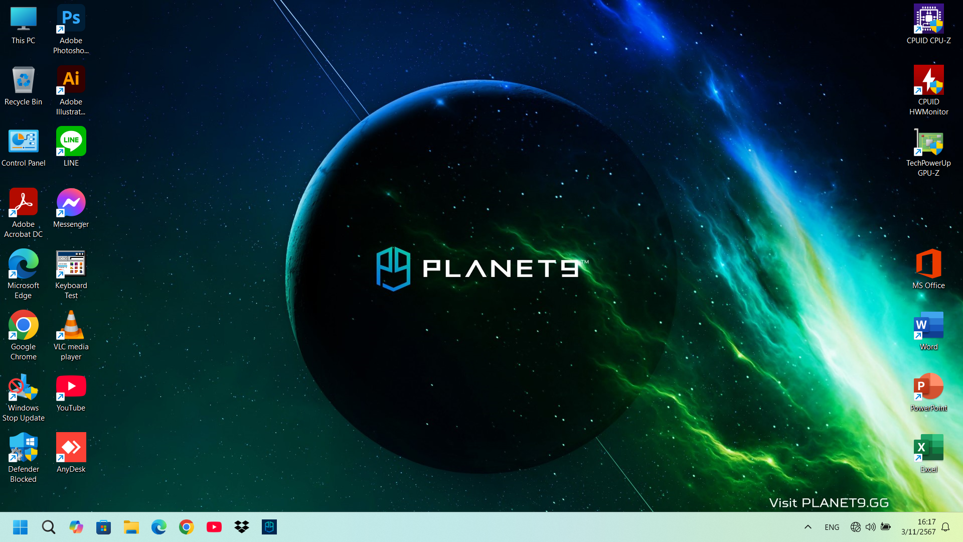Screen dimensions: 963x542
Task: Select the Recycle Bin icon
Action: pos(23,86)
